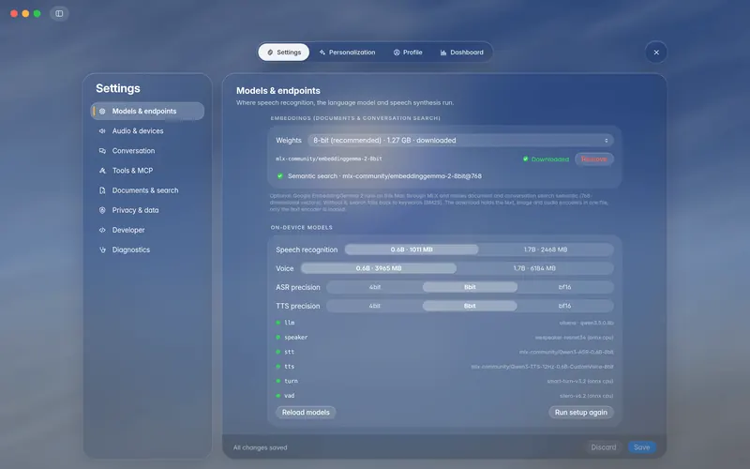Select Voice 0.6B · 3965 MB
The height and width of the screenshot is (469, 750).
tap(379, 268)
